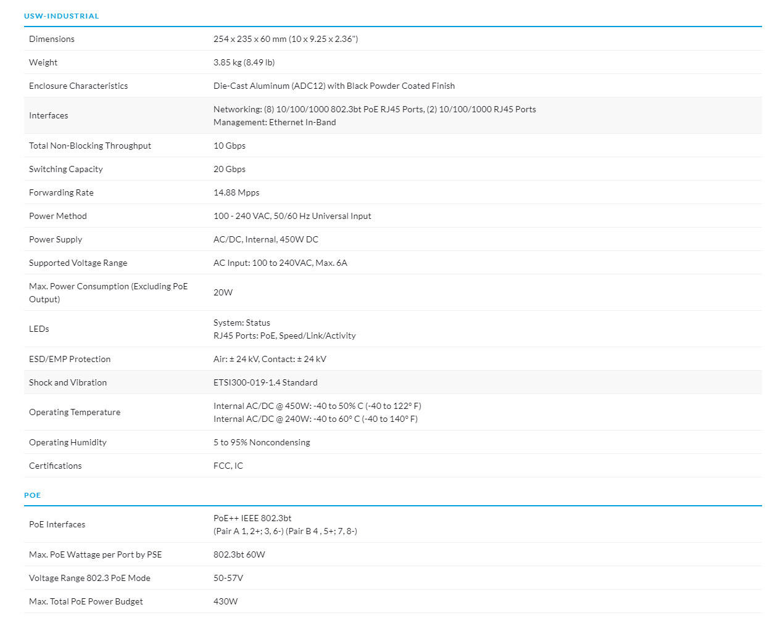Click the Supported Voltage Range label

pos(78,263)
